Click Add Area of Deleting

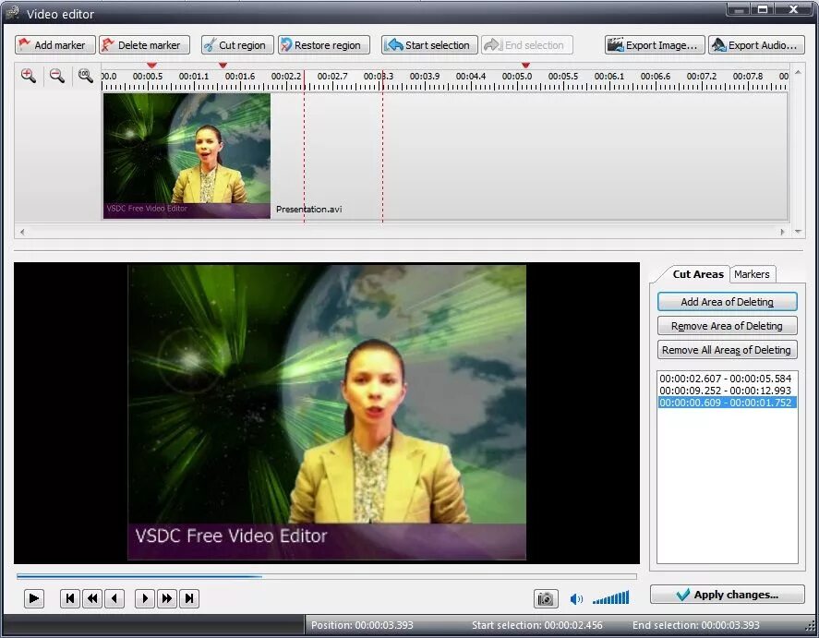coord(727,302)
